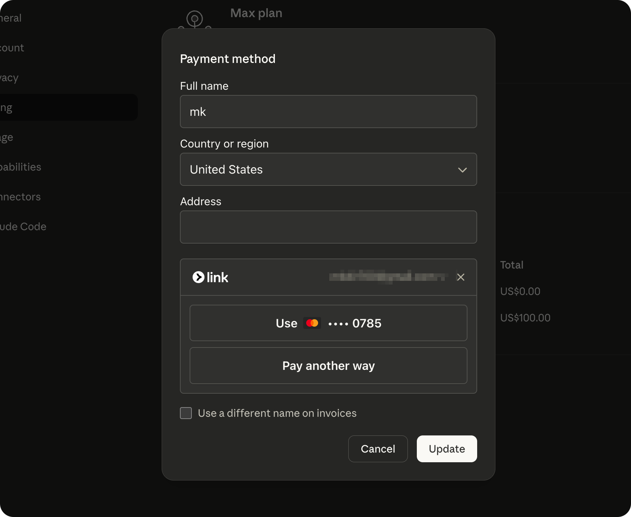Open the General settings section
This screenshot has width=631, height=517.
pyautogui.click(x=11, y=18)
